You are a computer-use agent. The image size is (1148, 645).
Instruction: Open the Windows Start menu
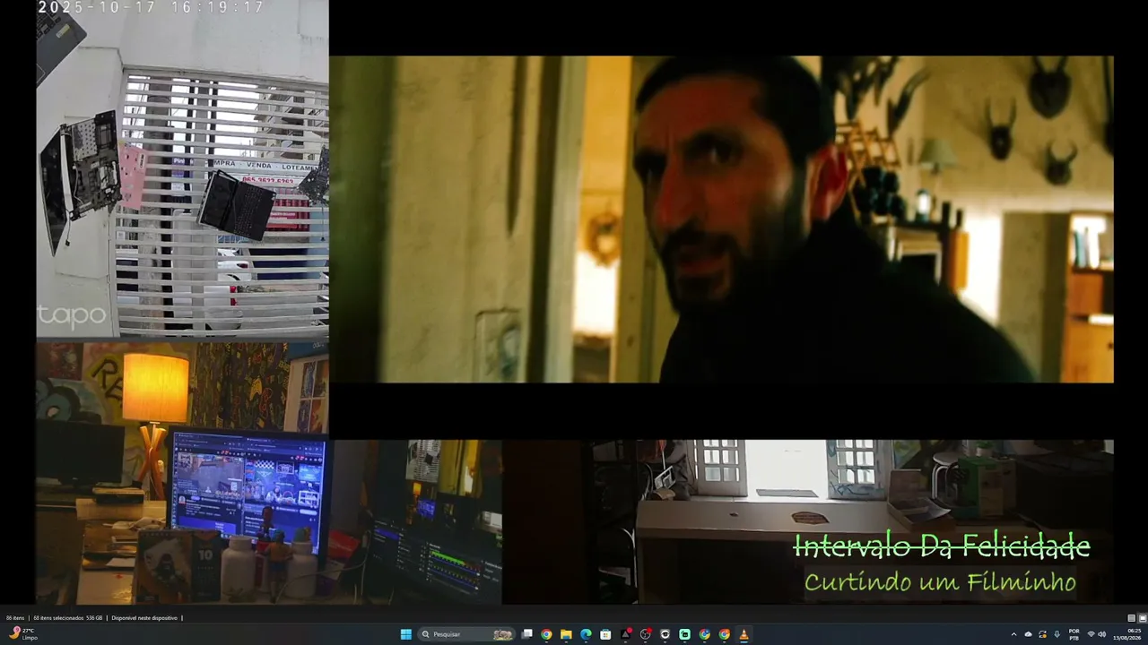tap(405, 634)
